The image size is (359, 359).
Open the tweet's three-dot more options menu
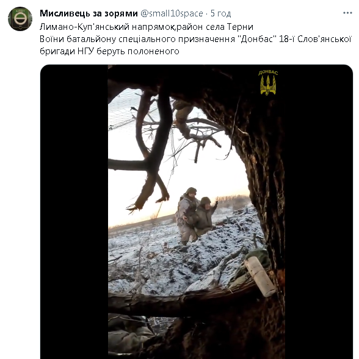tap(347, 13)
